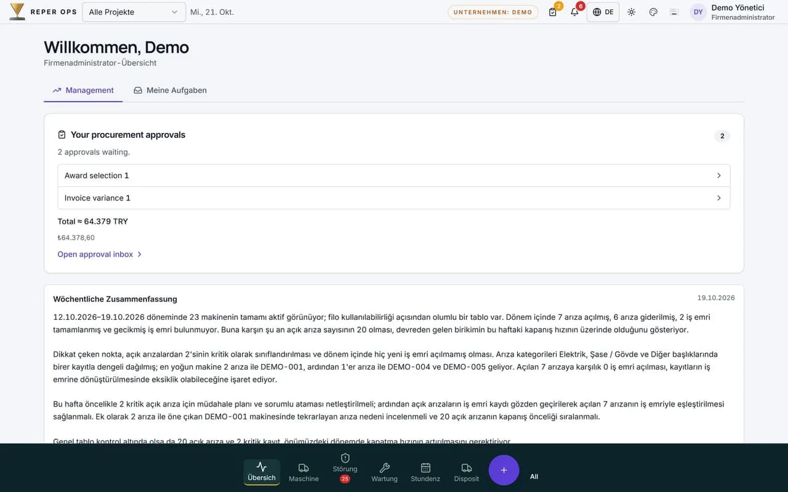
Task: Open Maschine in the bottom navigation
Action: pos(304,472)
